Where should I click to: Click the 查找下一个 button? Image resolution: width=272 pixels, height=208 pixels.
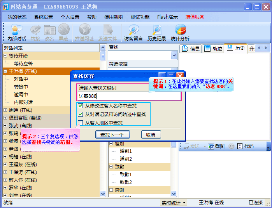[x=112, y=135]
